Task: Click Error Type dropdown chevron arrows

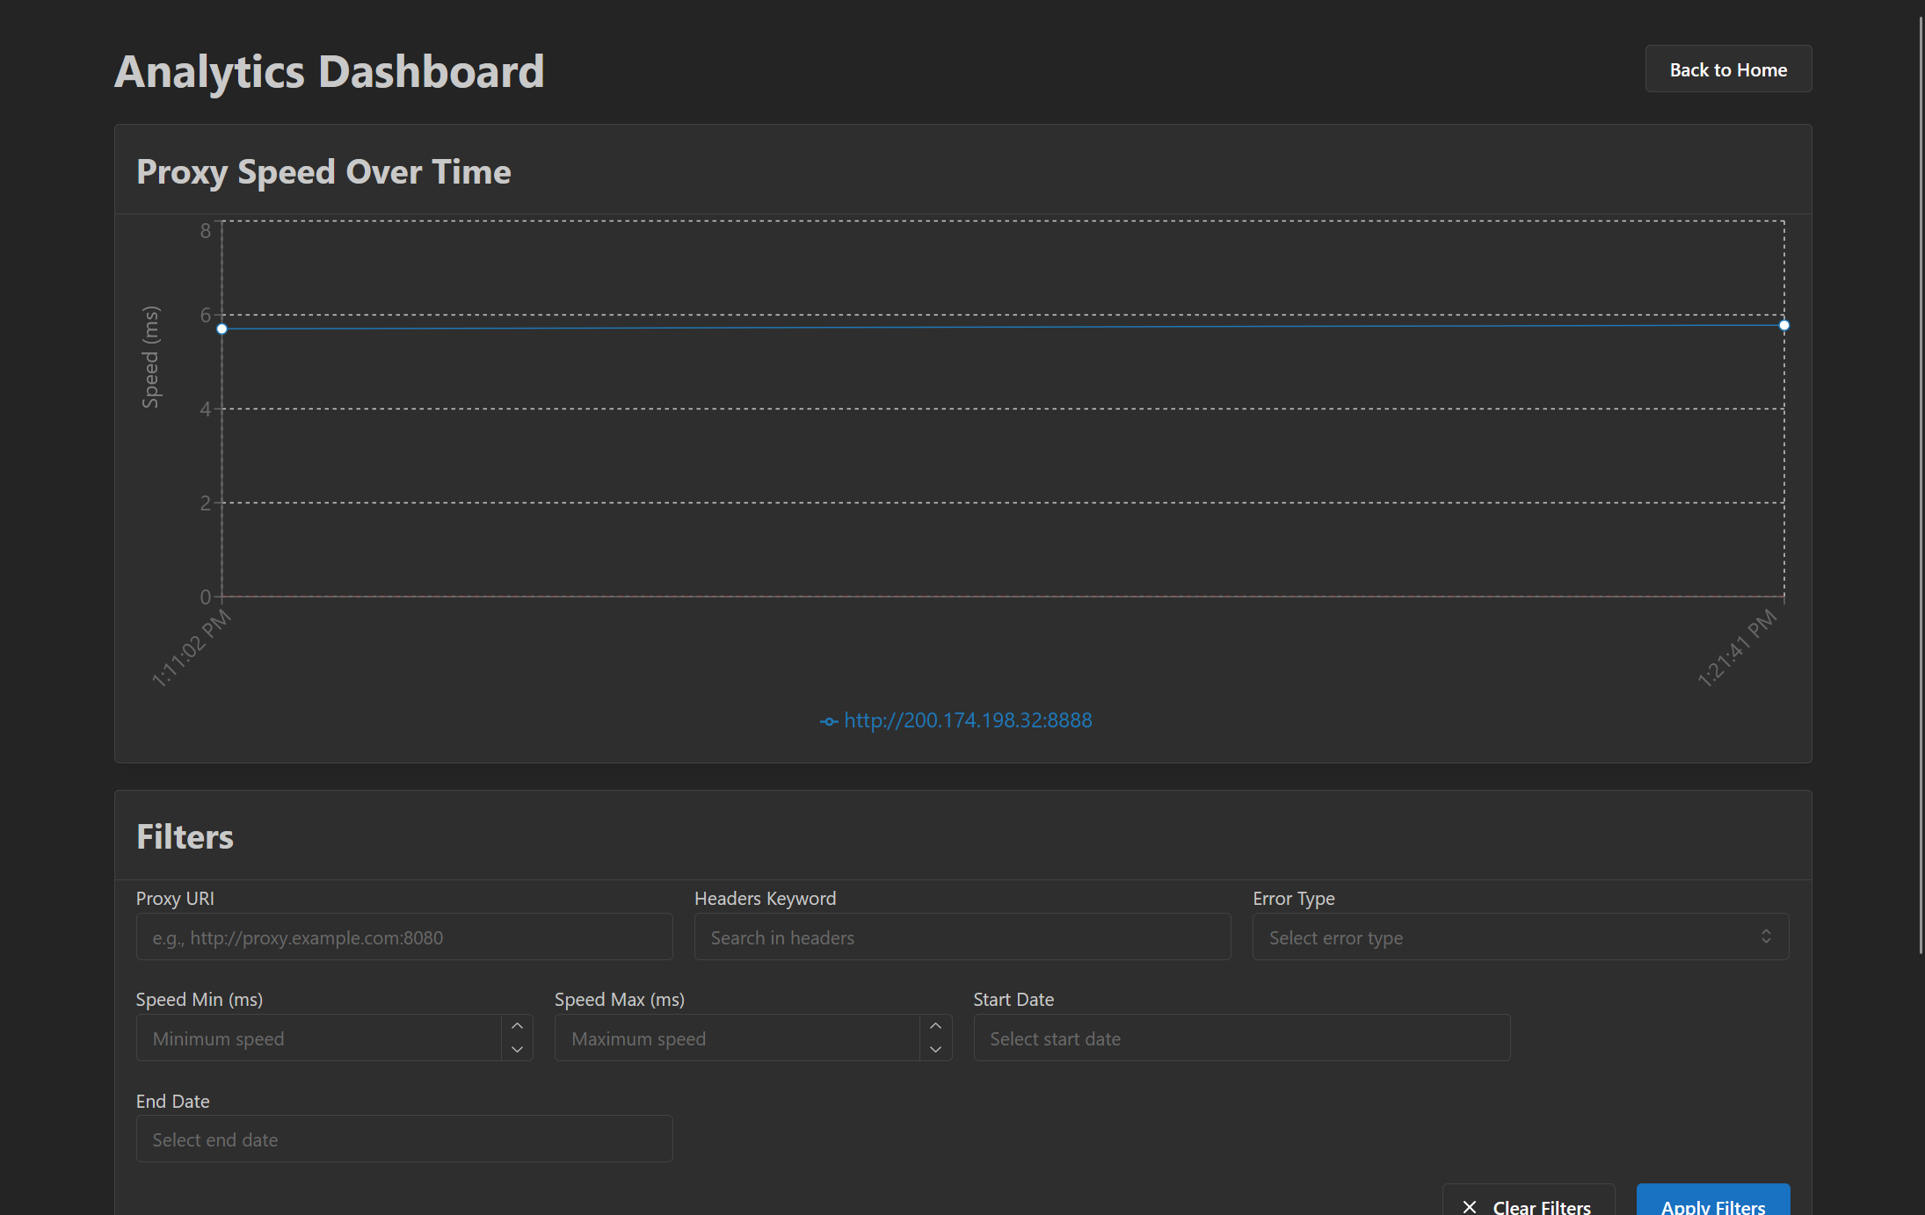Action: [1766, 937]
